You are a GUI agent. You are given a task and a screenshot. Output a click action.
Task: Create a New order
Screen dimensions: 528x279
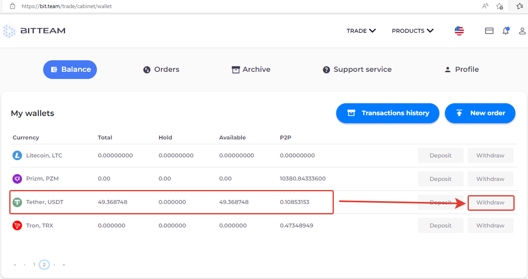[x=480, y=113]
